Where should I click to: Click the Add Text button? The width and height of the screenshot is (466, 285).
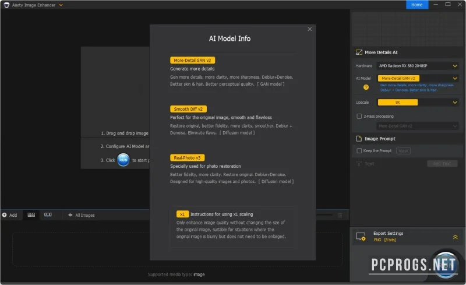click(442, 164)
